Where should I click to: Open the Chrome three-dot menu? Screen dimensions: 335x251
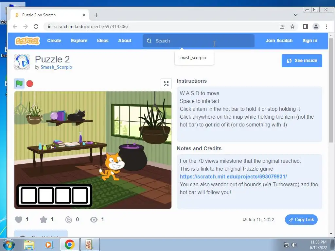click(326, 26)
